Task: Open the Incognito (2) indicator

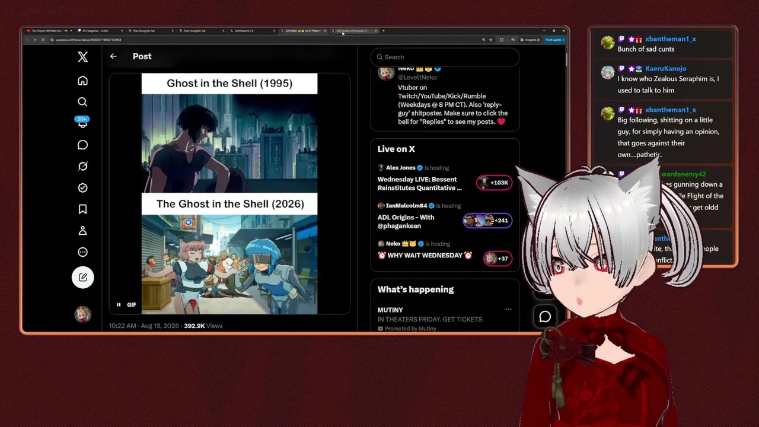Action: coord(531,40)
